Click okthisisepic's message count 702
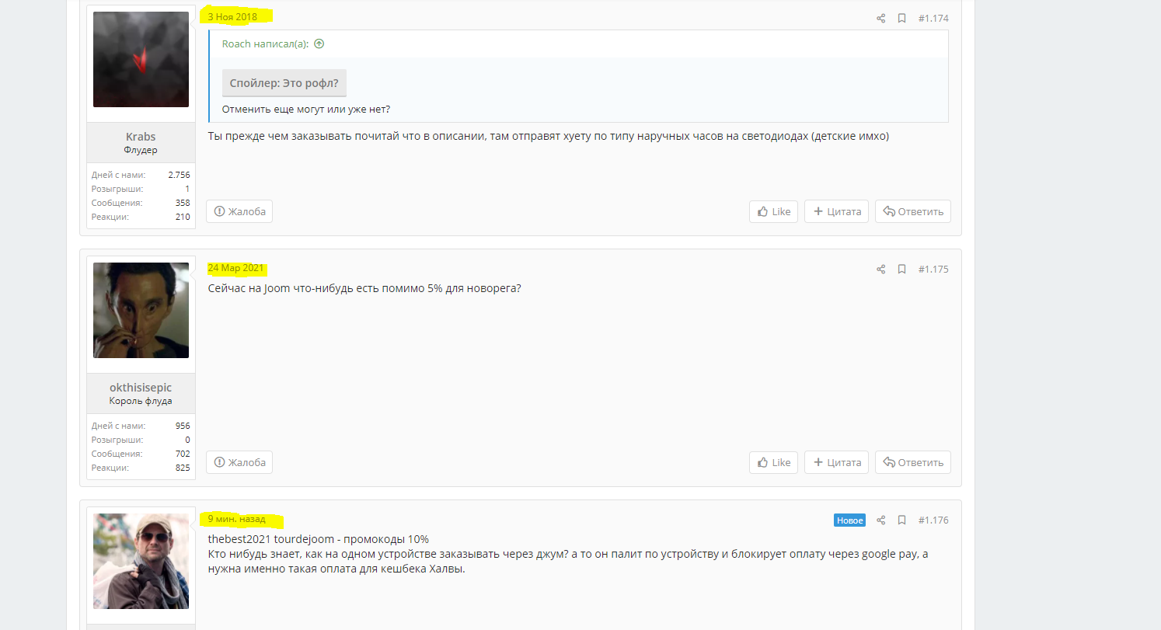 tap(183, 454)
